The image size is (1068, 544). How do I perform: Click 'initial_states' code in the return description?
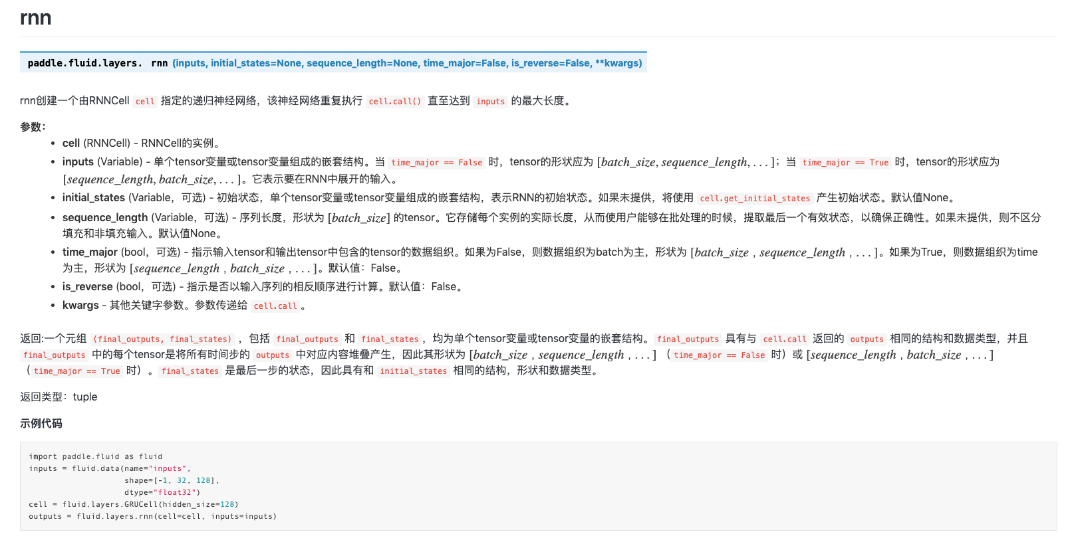coord(414,371)
